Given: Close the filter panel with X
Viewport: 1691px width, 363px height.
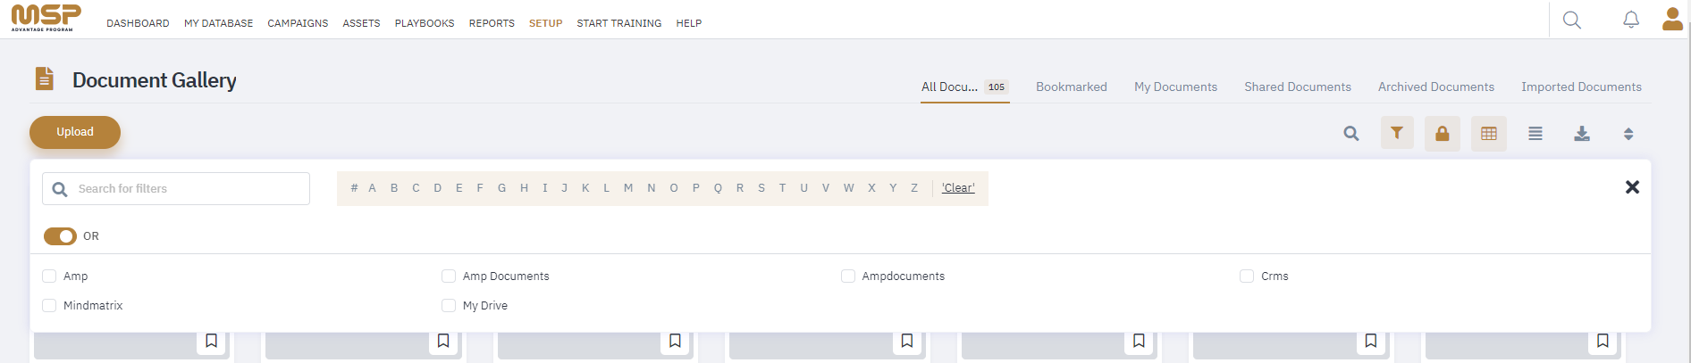Looking at the screenshot, I should pos(1632,187).
